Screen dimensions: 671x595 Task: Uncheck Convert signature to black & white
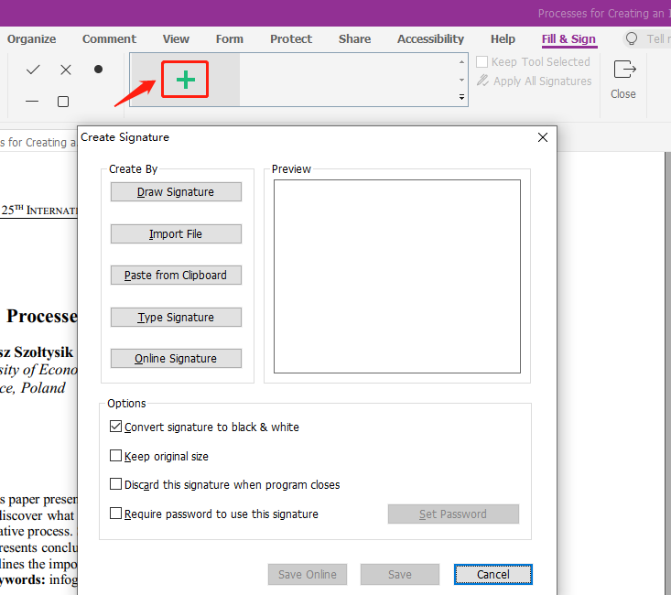coord(116,427)
